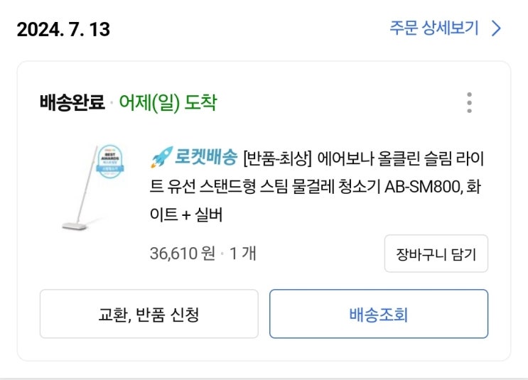Tap the 교환, 반품 신청 button
The image size is (528, 380).
(148, 314)
